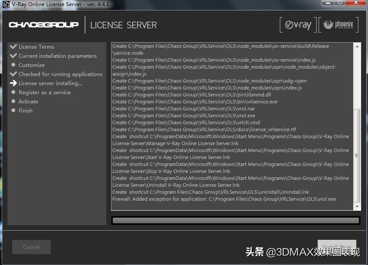368x265 pixels.
Task: Click the V-Ray logo badge in header
Action: click(x=297, y=25)
